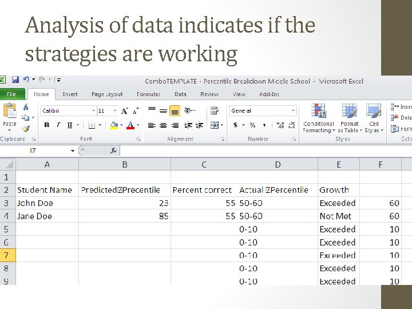This screenshot has width=412, height=309.
Task: Switch to the Review tab
Action: click(x=209, y=94)
